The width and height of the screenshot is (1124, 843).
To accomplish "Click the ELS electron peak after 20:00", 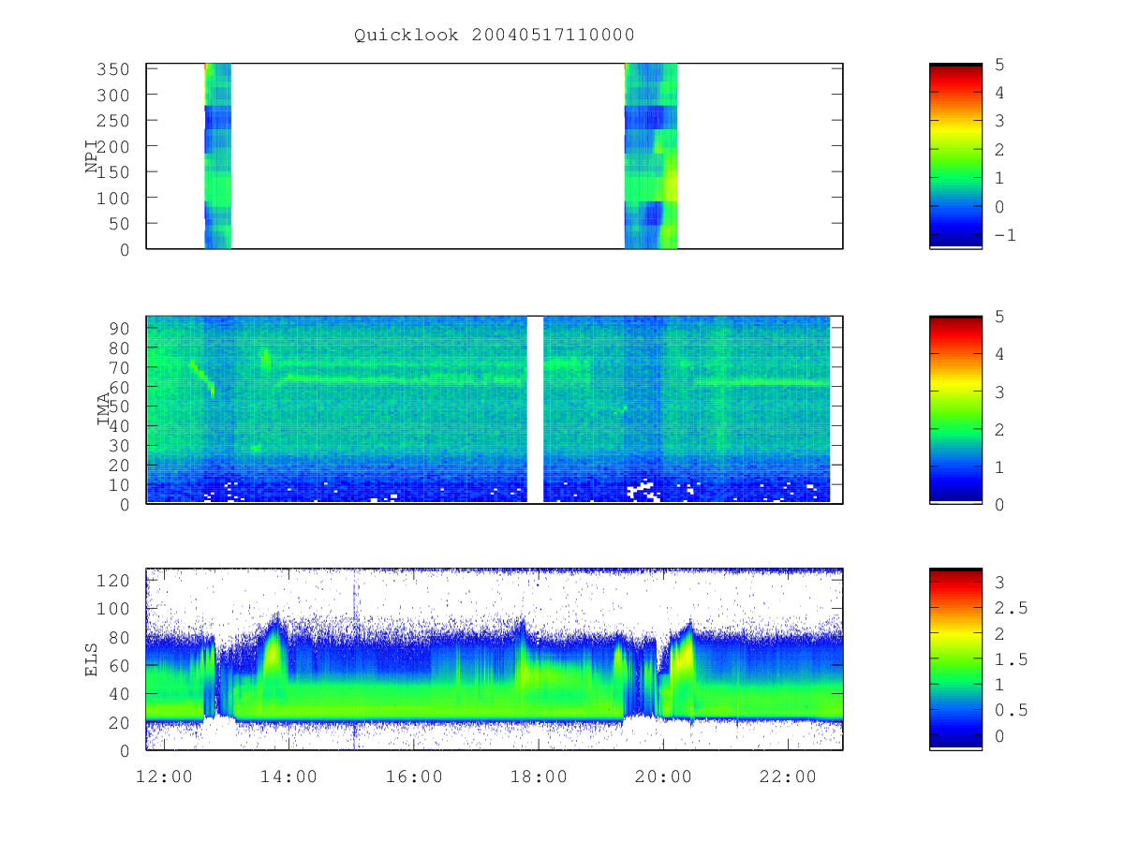I will [683, 656].
